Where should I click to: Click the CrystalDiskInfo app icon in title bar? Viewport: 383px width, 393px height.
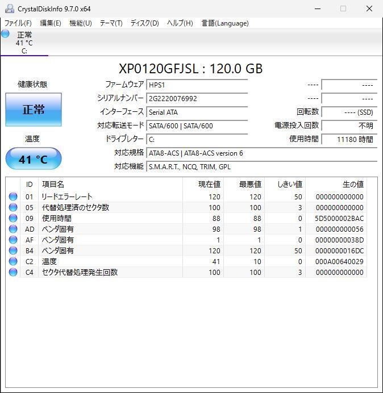click(10, 9)
